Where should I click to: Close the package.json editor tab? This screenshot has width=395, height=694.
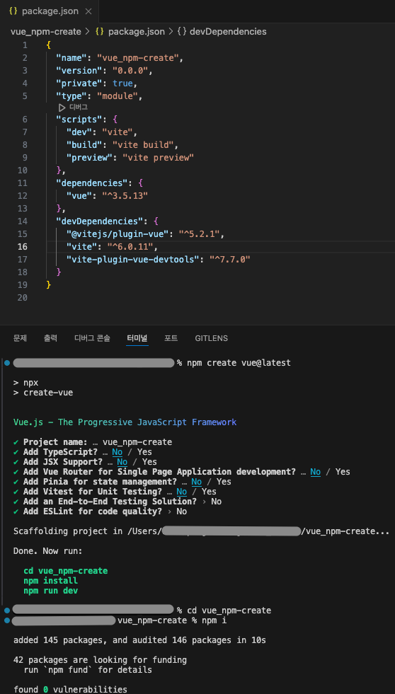click(x=88, y=11)
